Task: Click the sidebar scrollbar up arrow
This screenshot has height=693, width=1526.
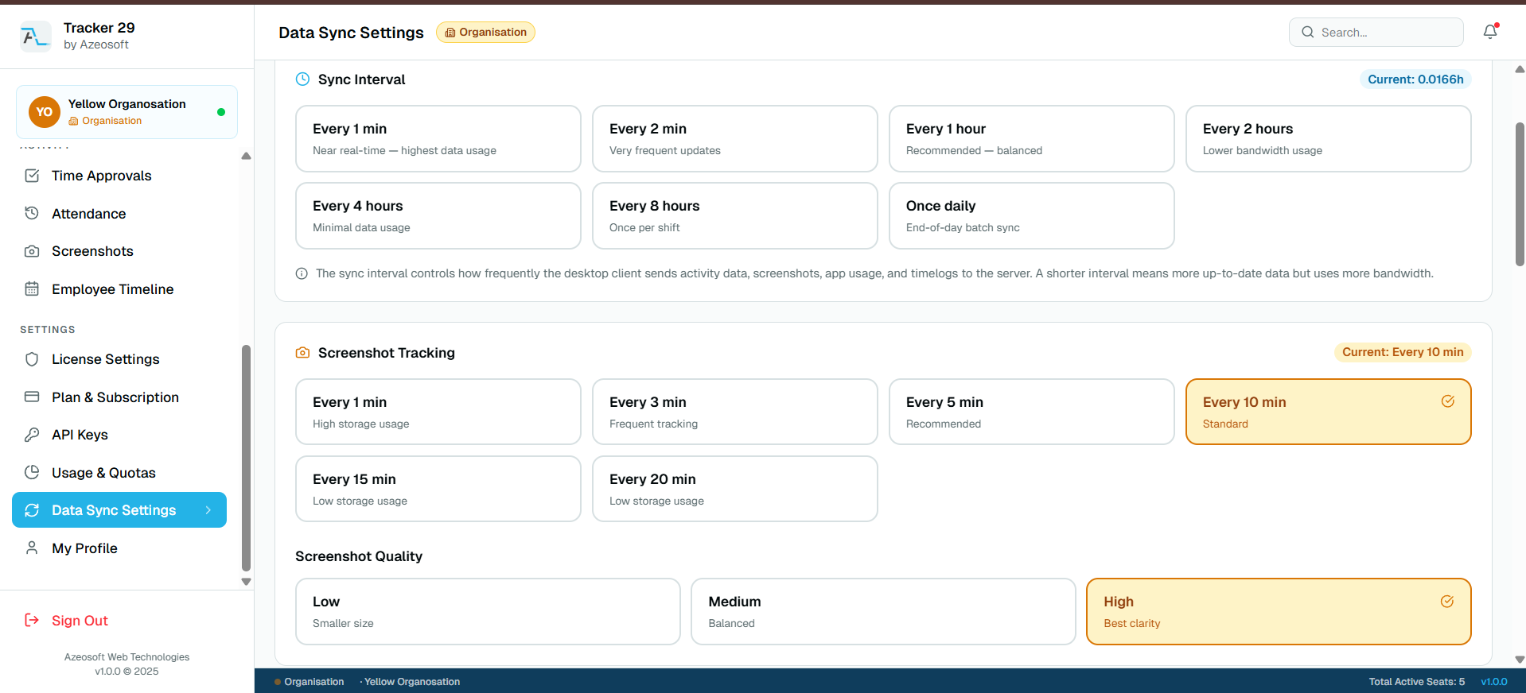Action: click(x=246, y=156)
